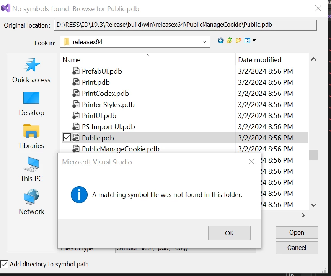This screenshot has width=331, height=276.
Task: Click PublicManageCookie.pdb file icon
Action: click(x=76, y=149)
